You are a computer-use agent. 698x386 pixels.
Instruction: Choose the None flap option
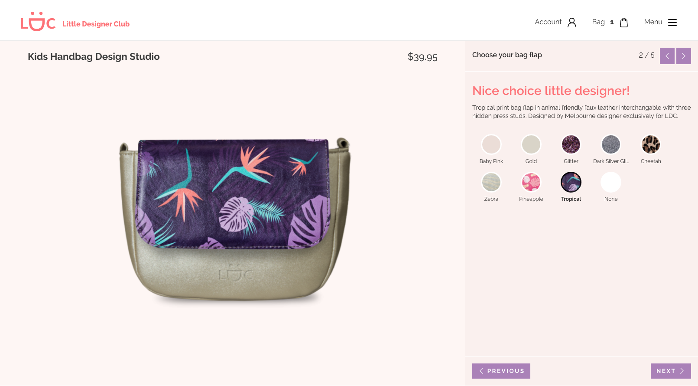[610, 182]
